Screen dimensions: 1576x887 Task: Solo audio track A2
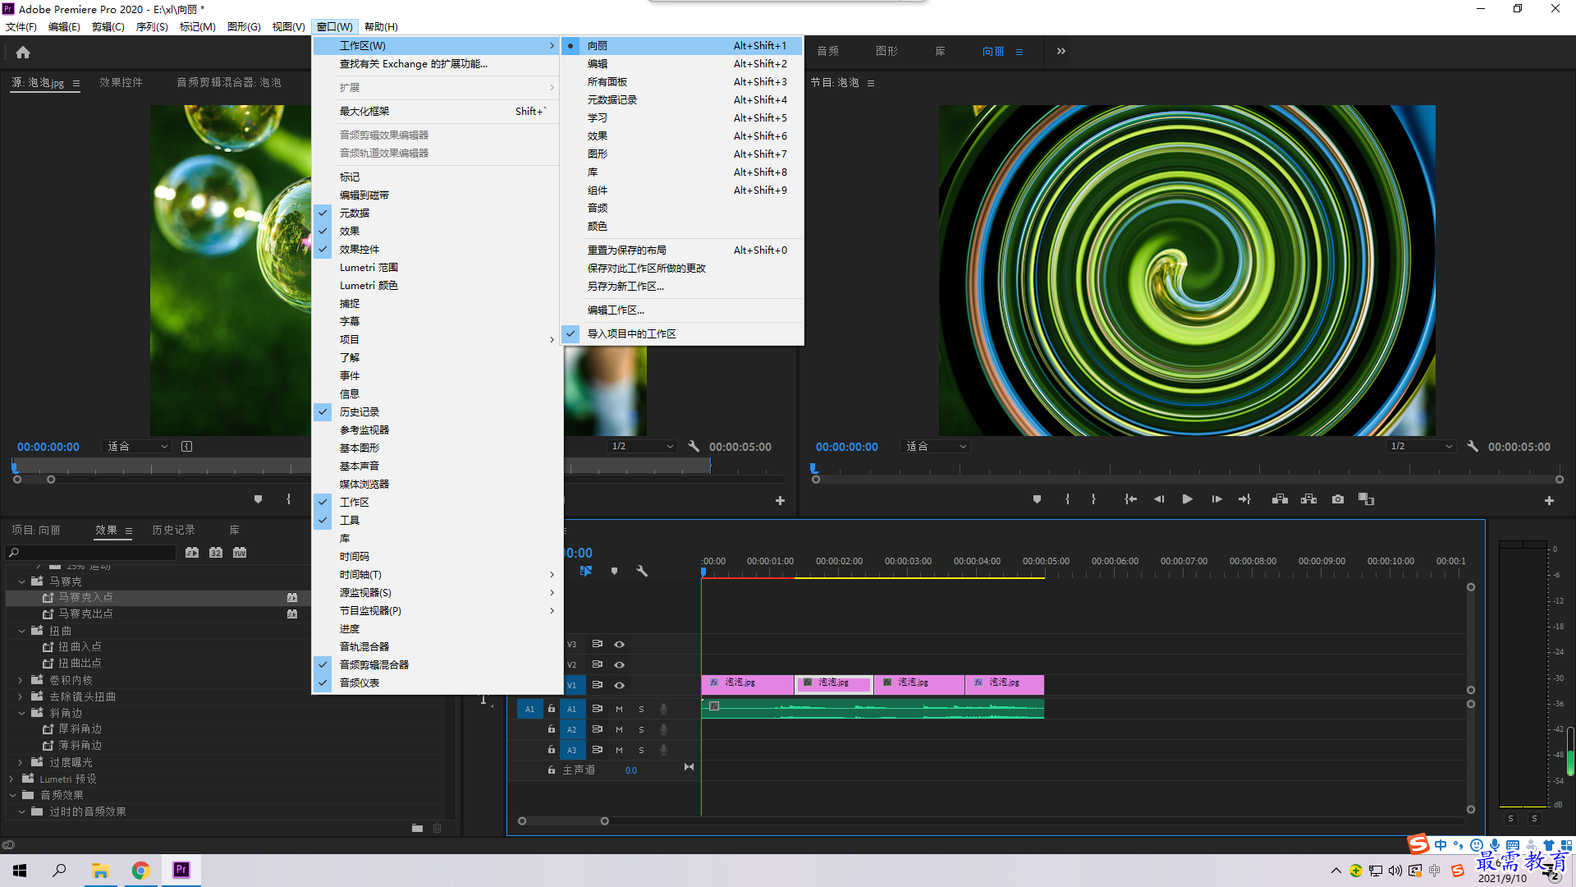point(641,729)
